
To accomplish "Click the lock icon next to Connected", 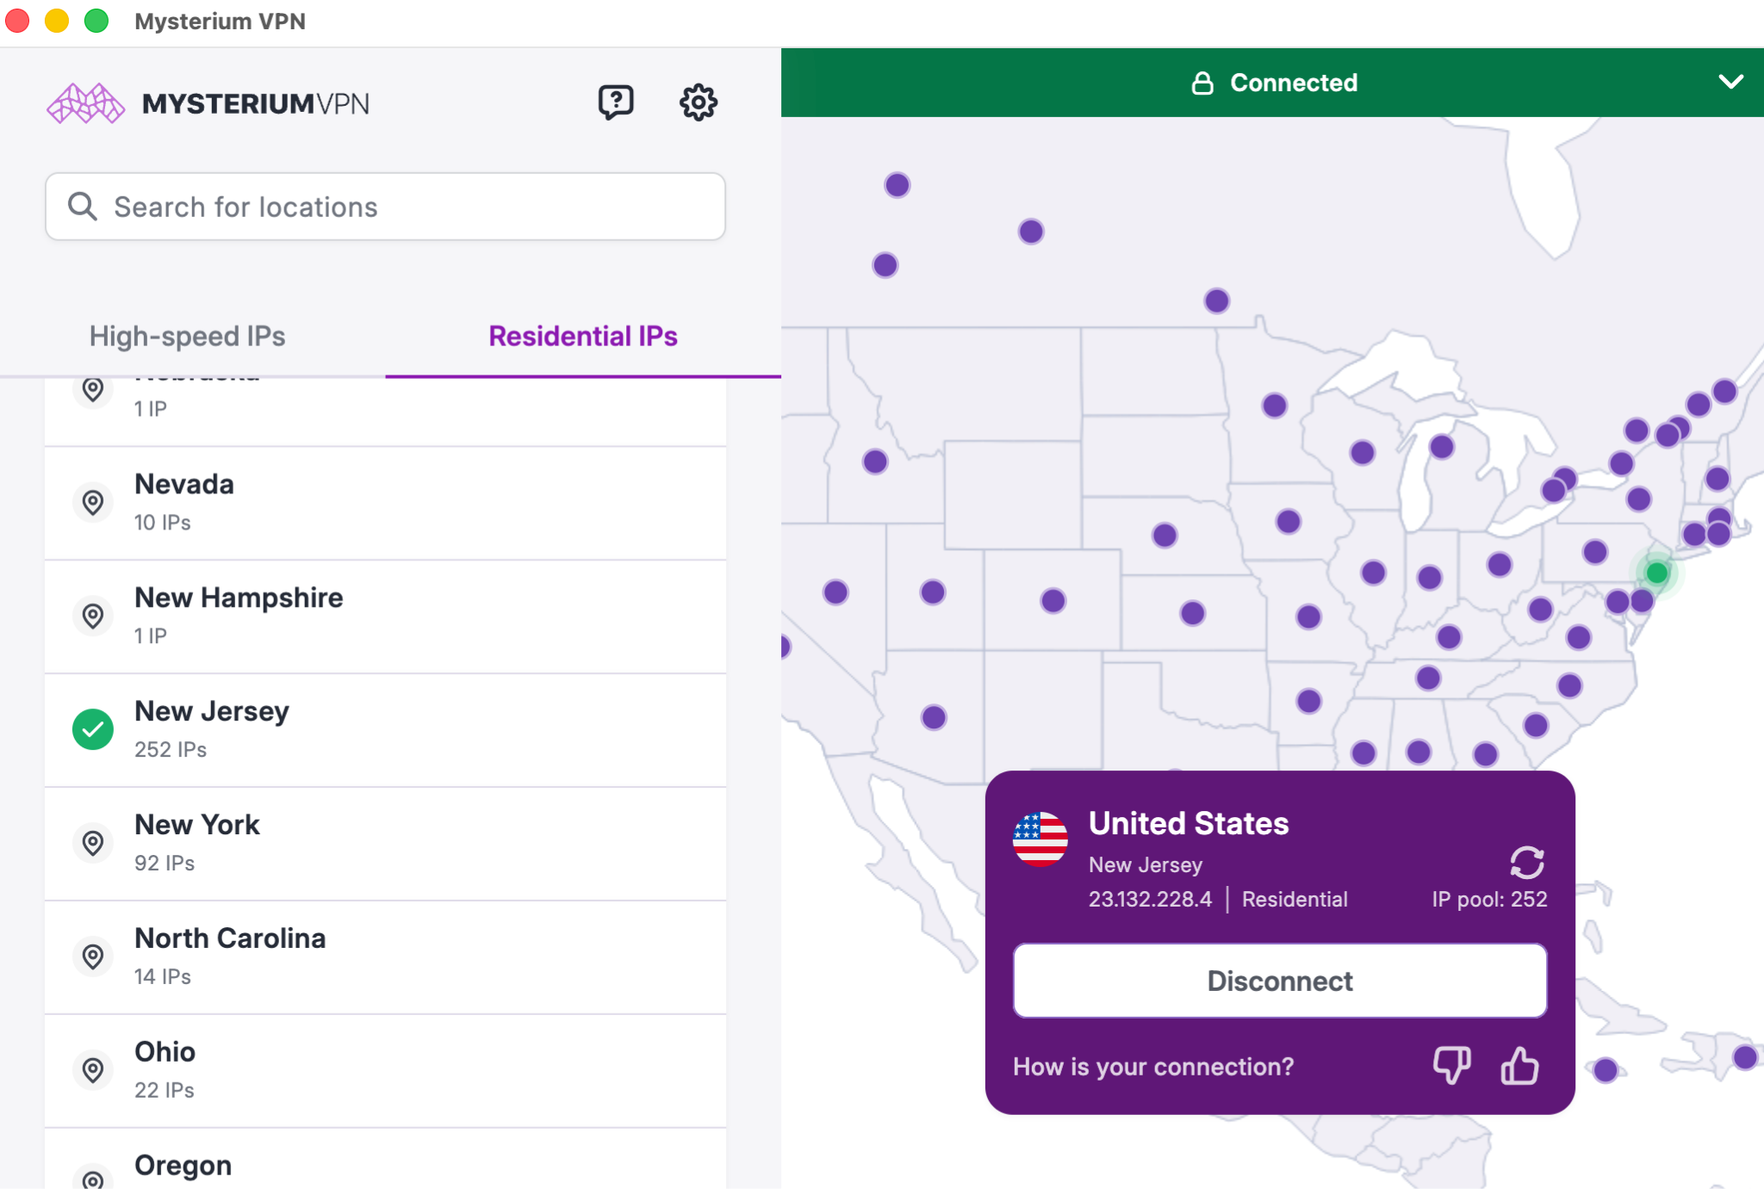I will tap(1202, 83).
